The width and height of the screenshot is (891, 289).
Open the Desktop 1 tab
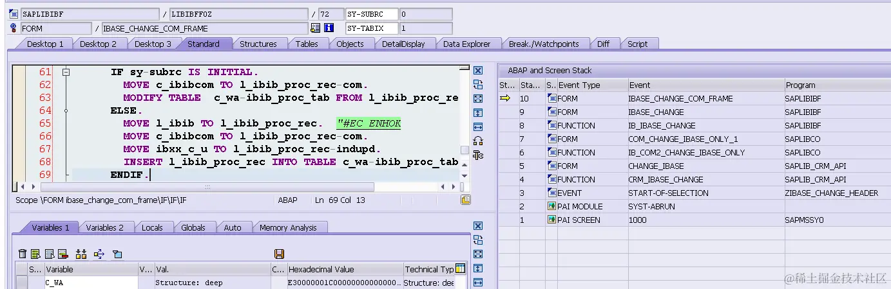[45, 44]
